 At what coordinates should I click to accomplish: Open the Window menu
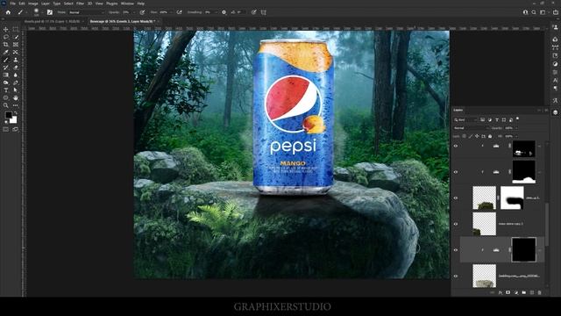[x=127, y=4]
